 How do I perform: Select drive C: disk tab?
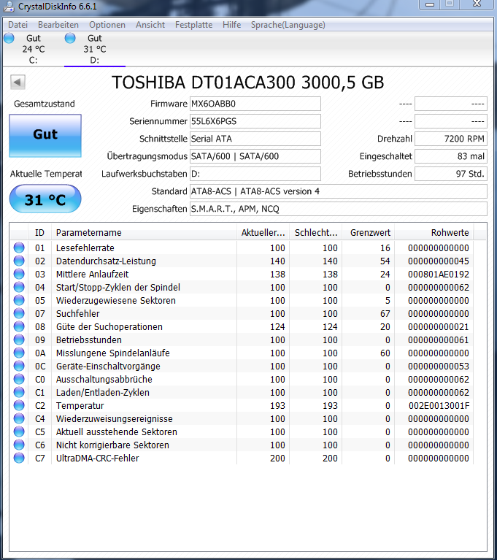click(x=33, y=49)
